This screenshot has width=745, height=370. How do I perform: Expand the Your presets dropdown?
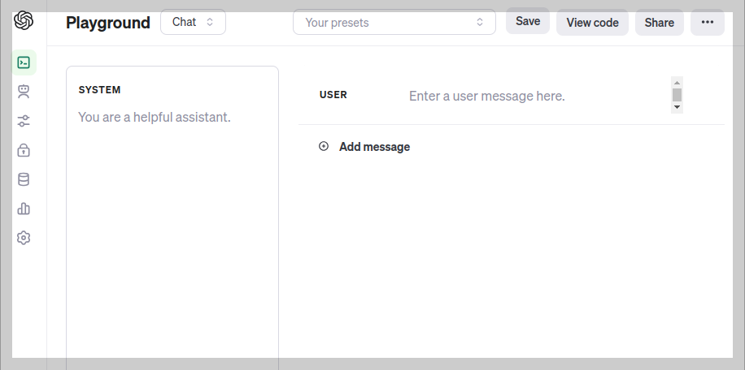click(394, 22)
